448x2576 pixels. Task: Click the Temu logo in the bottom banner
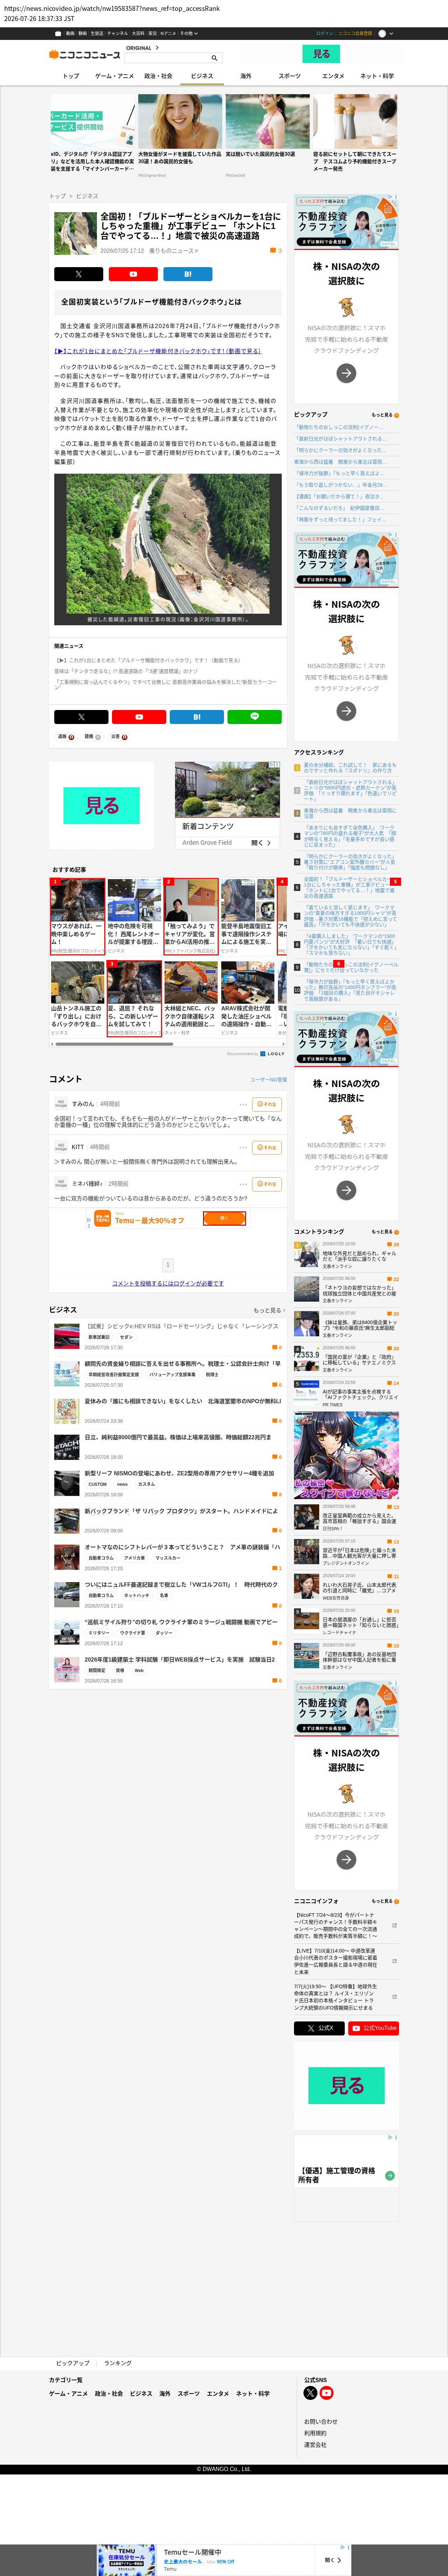pyautogui.click(x=127, y=2560)
